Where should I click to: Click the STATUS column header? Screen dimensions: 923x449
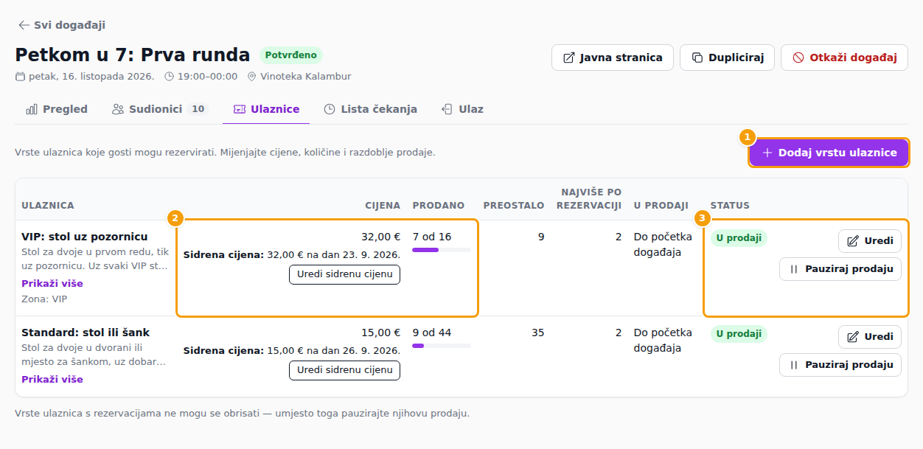730,206
